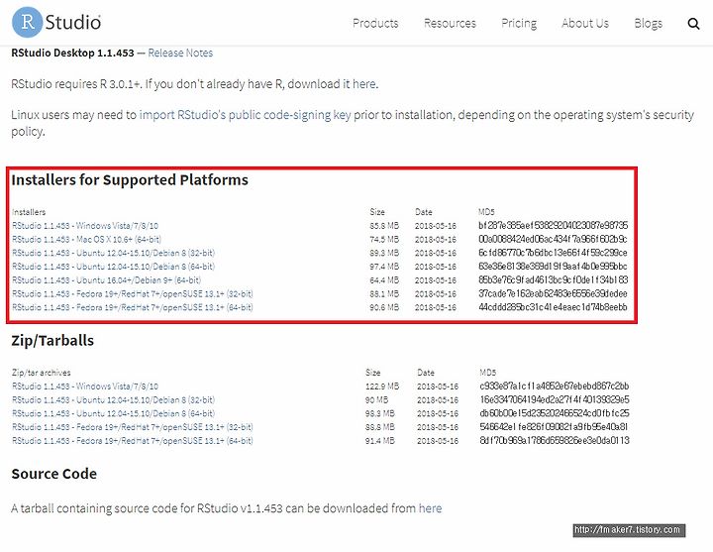Download installer for Windows Vista/7/8/10

pos(85,226)
